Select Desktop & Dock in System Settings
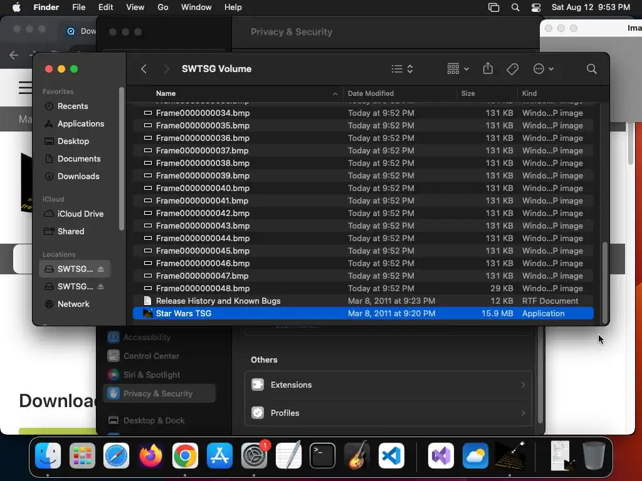This screenshot has width=642, height=481. [x=154, y=420]
